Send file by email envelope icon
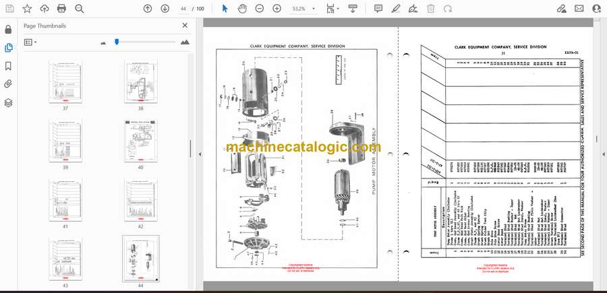607x293 pixels. click(579, 9)
